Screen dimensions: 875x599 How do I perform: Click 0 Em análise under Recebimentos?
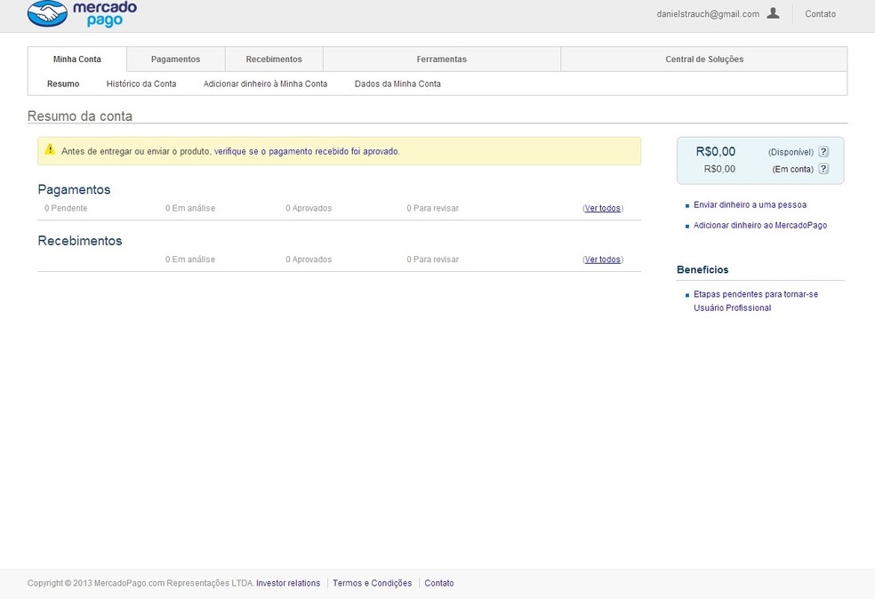click(190, 260)
